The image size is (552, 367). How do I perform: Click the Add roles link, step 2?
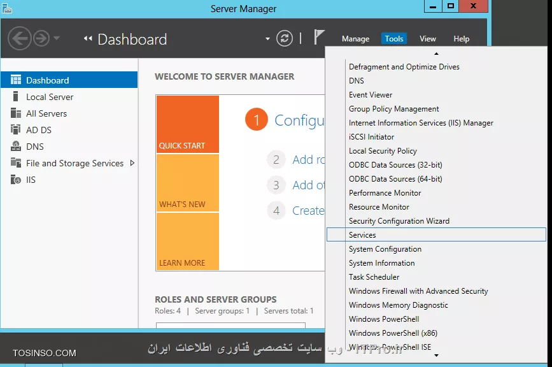[x=308, y=159]
